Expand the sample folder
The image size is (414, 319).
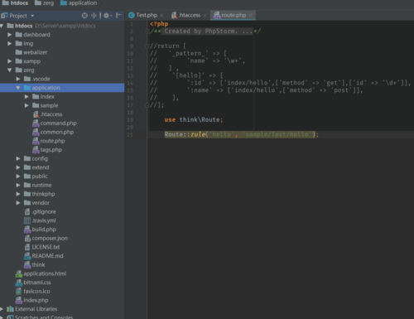click(x=26, y=105)
